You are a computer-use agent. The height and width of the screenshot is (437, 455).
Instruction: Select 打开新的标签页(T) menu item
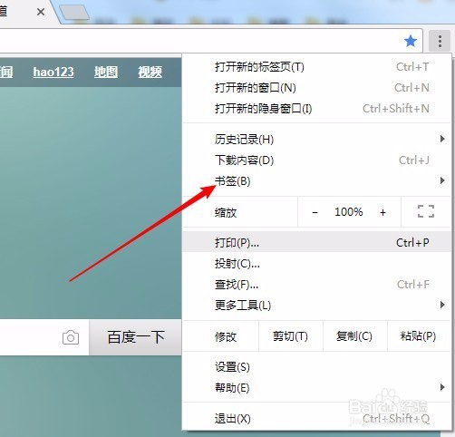pyautogui.click(x=316, y=67)
